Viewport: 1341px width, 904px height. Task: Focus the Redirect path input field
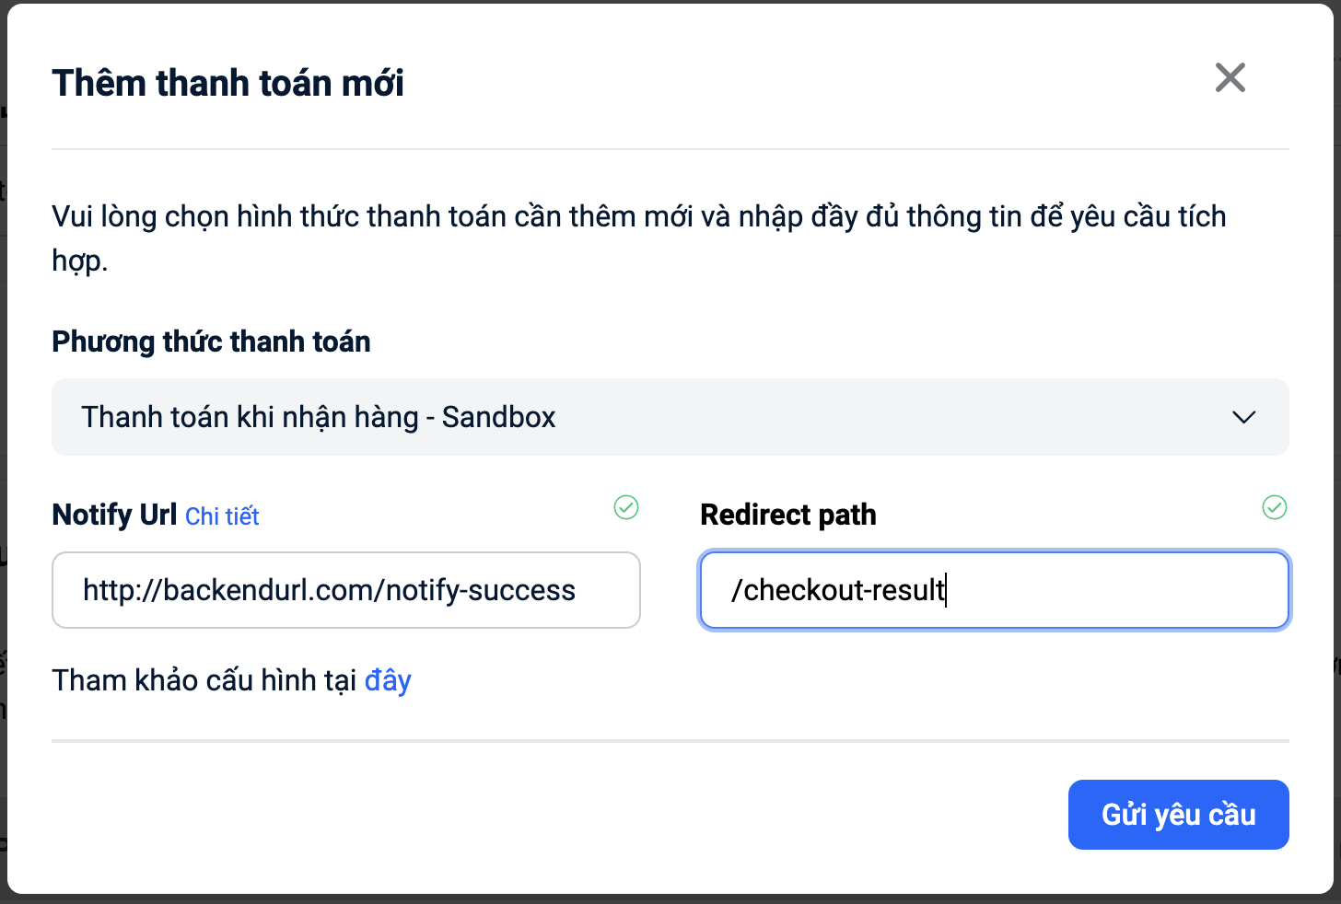[995, 590]
